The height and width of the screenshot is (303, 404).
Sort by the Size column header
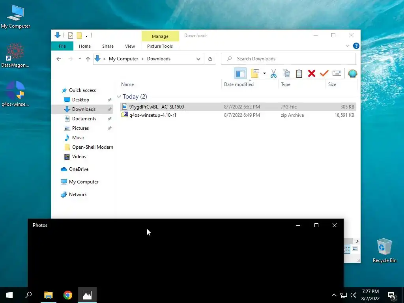[341, 84]
